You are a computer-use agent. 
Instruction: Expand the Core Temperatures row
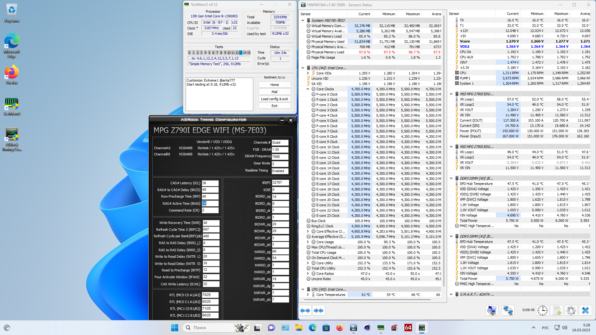click(308, 295)
